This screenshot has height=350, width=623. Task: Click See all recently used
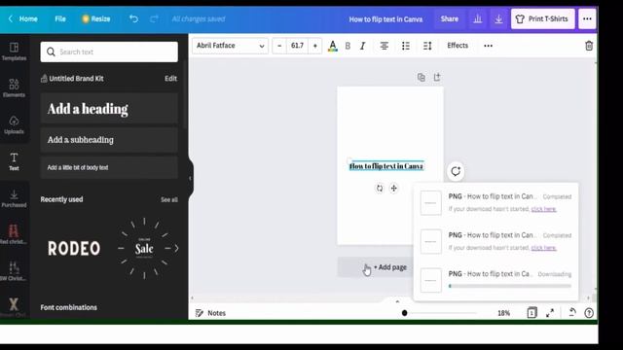(x=168, y=199)
